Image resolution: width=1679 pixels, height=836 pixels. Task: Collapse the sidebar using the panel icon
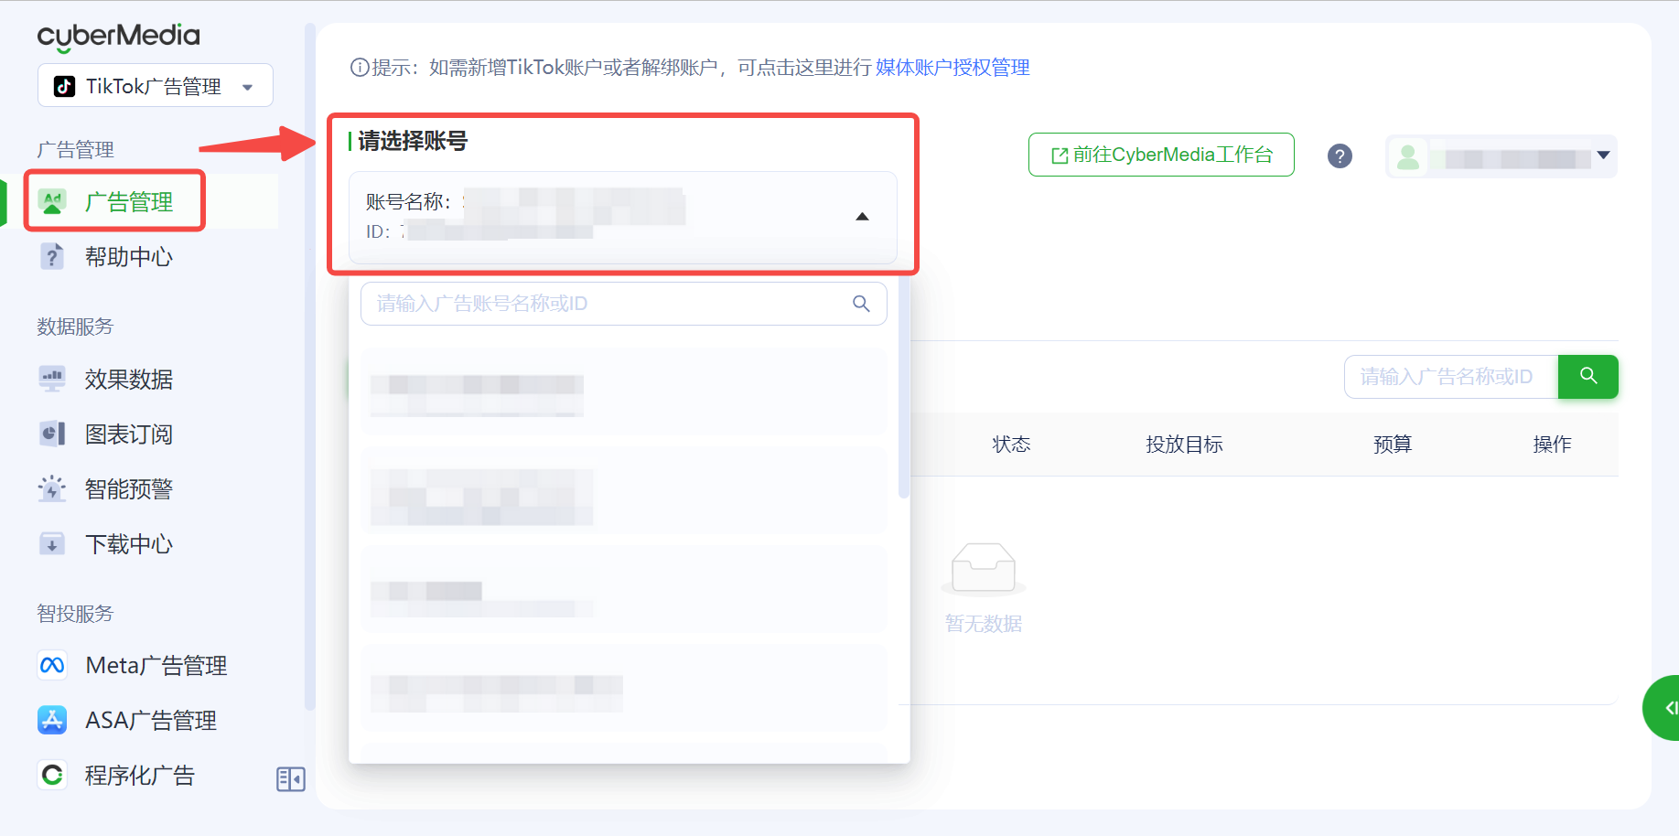tap(290, 778)
